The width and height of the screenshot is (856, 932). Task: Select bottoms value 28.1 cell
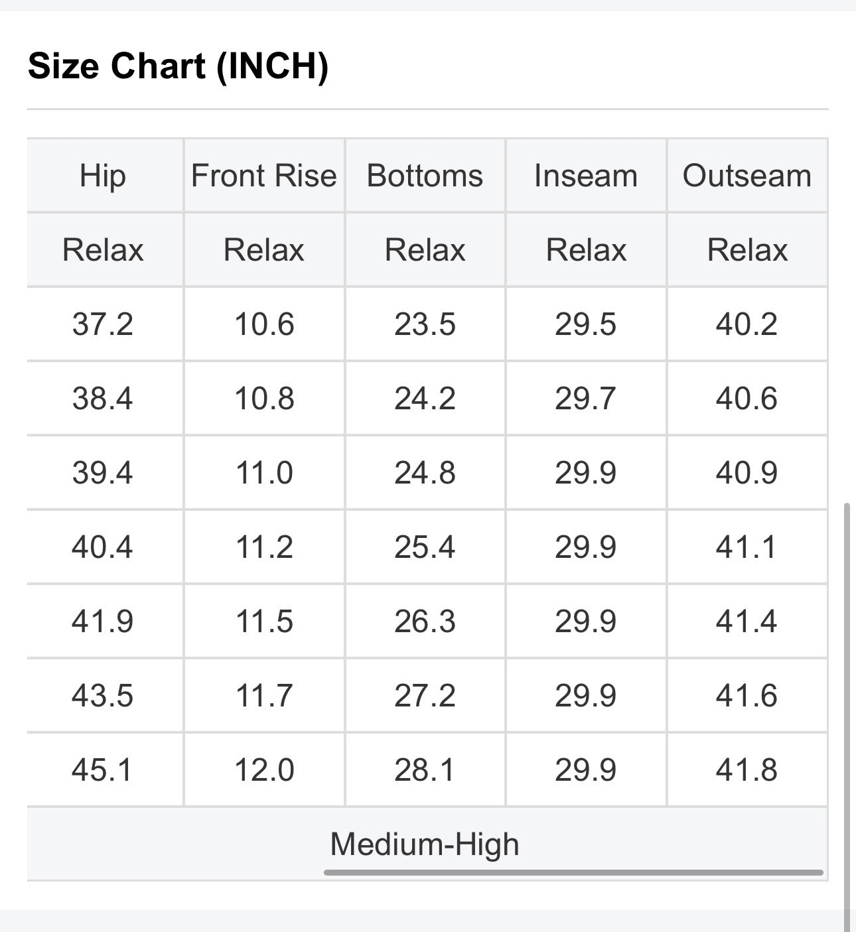(425, 770)
